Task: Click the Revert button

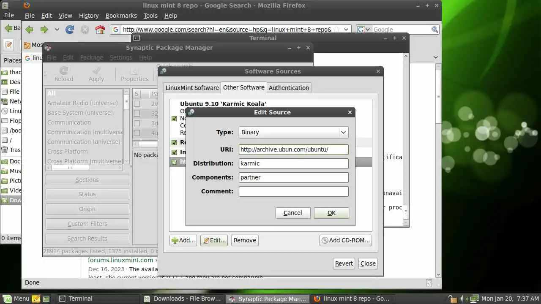Action: [x=344, y=263]
